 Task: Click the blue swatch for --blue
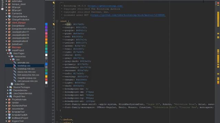pos(46,24)
